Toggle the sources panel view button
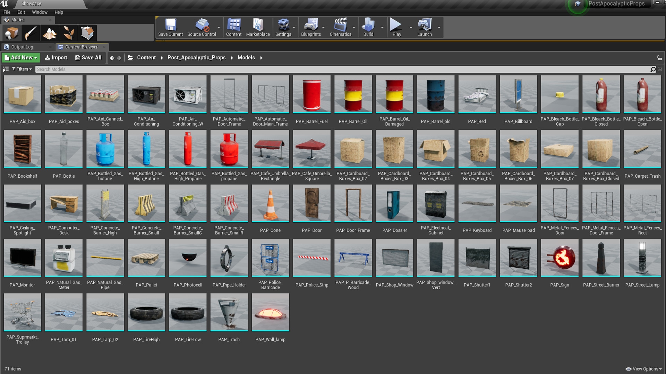The width and height of the screenshot is (666, 374). (6, 69)
